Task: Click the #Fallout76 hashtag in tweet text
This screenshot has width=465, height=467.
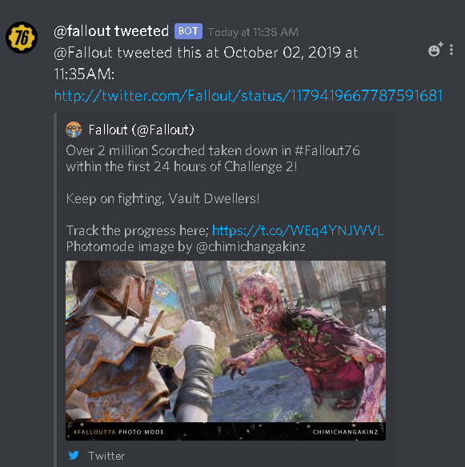Action: tap(327, 150)
